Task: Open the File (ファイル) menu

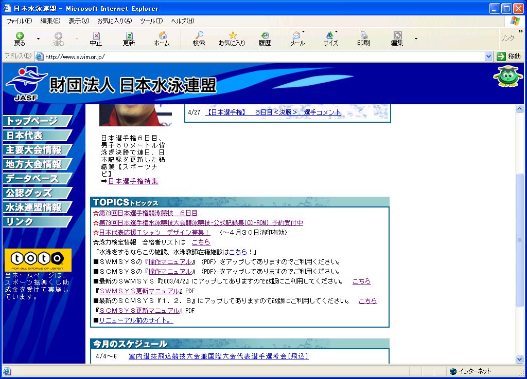Action: (x=19, y=21)
